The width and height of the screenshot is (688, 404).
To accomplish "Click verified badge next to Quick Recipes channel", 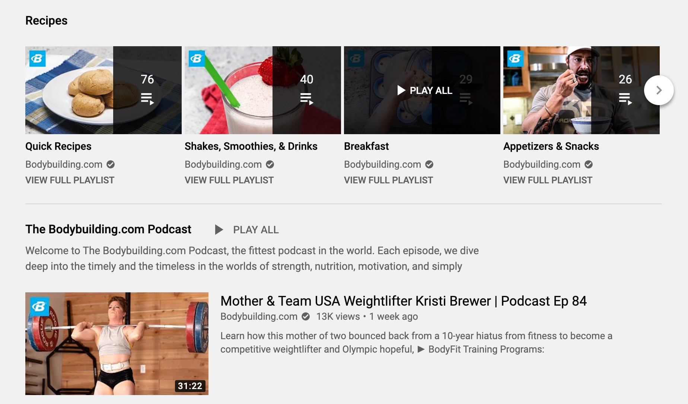I will pos(111,164).
